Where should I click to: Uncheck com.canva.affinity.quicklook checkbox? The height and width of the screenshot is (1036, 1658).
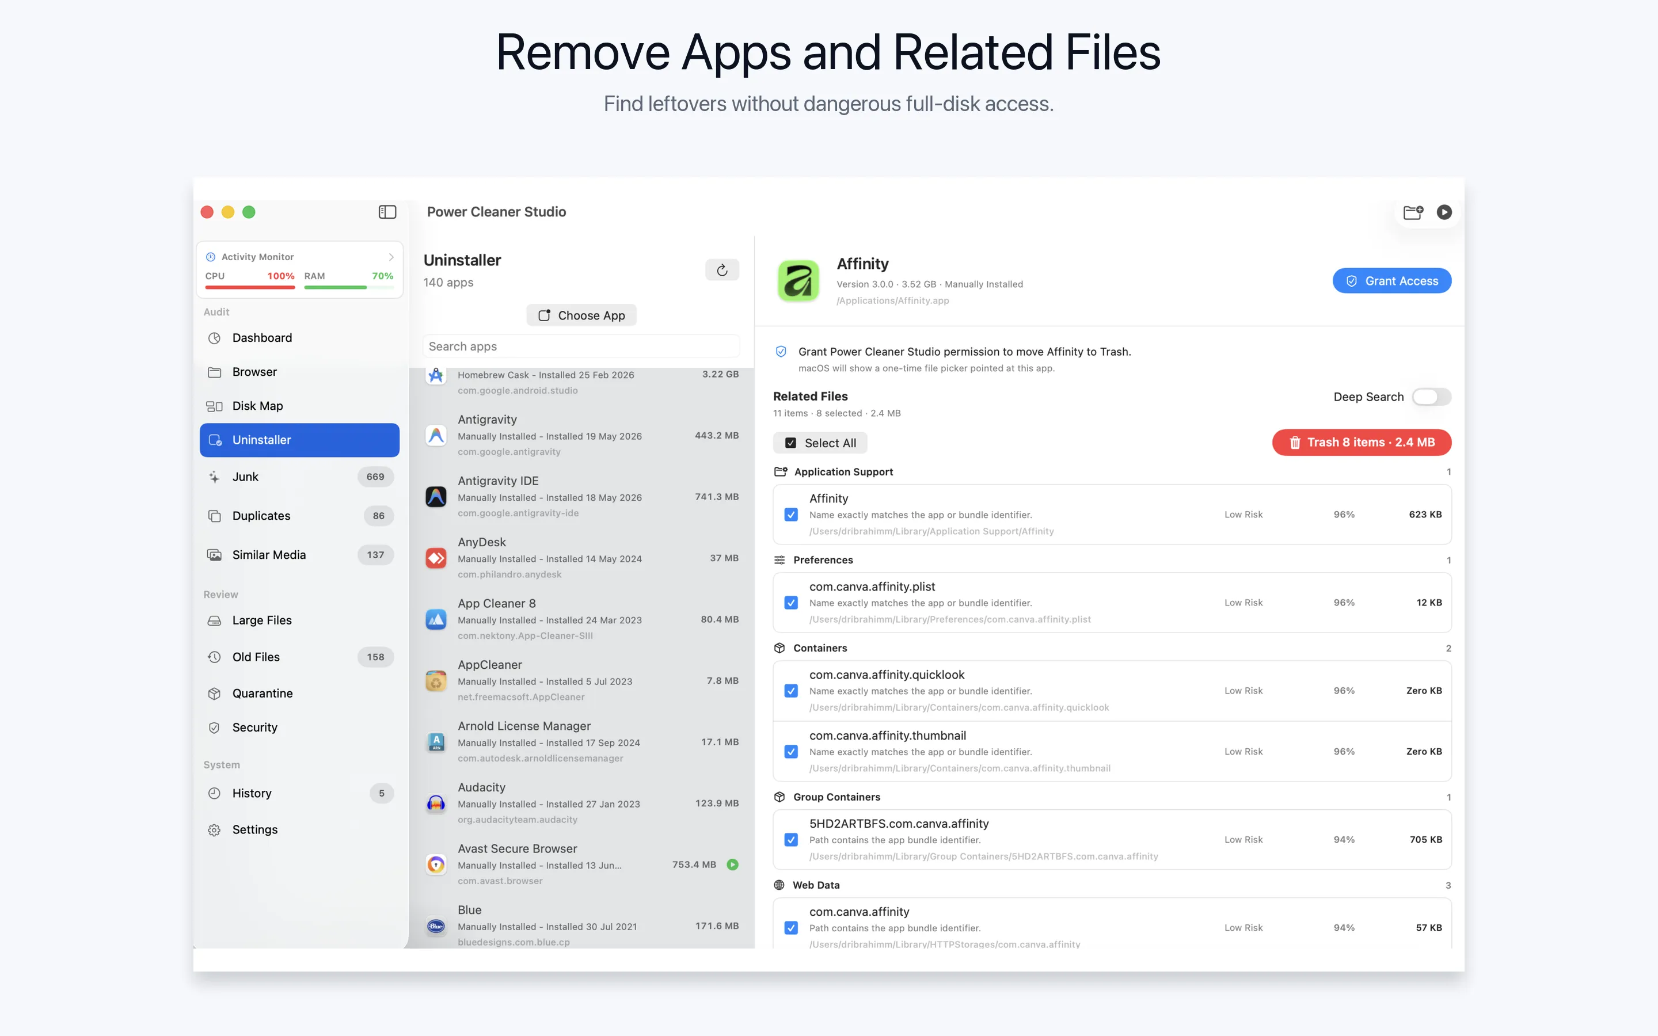point(792,691)
